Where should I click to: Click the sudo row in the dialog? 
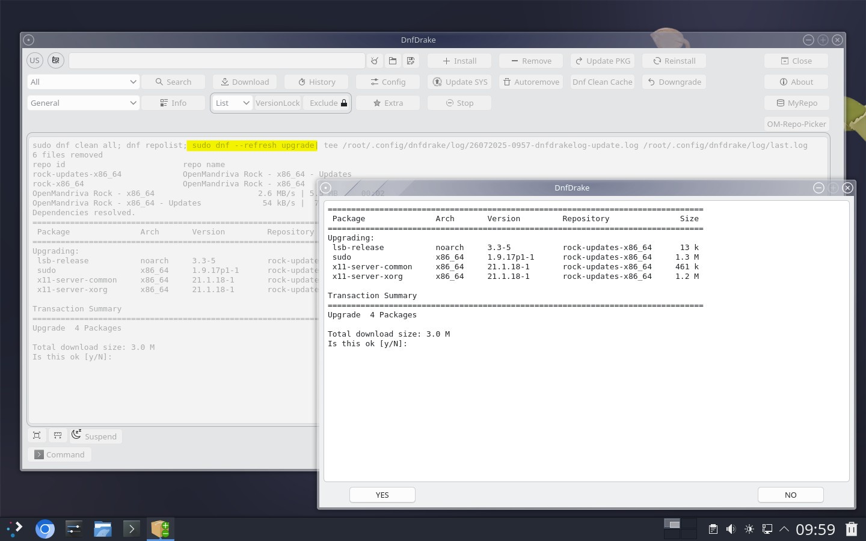[x=515, y=257]
